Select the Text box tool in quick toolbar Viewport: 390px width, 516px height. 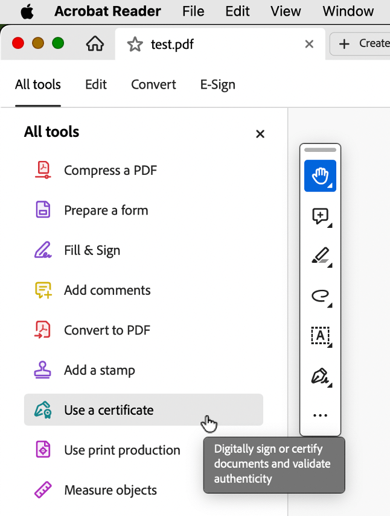point(321,336)
